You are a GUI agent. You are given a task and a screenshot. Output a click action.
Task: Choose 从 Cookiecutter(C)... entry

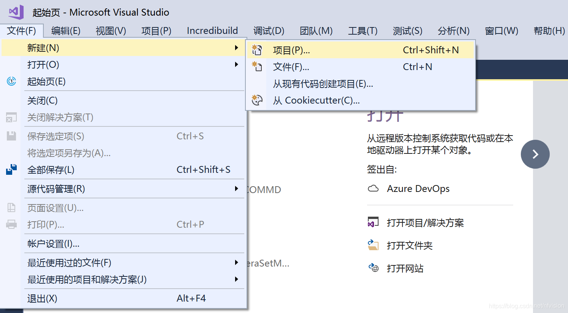[361, 100]
